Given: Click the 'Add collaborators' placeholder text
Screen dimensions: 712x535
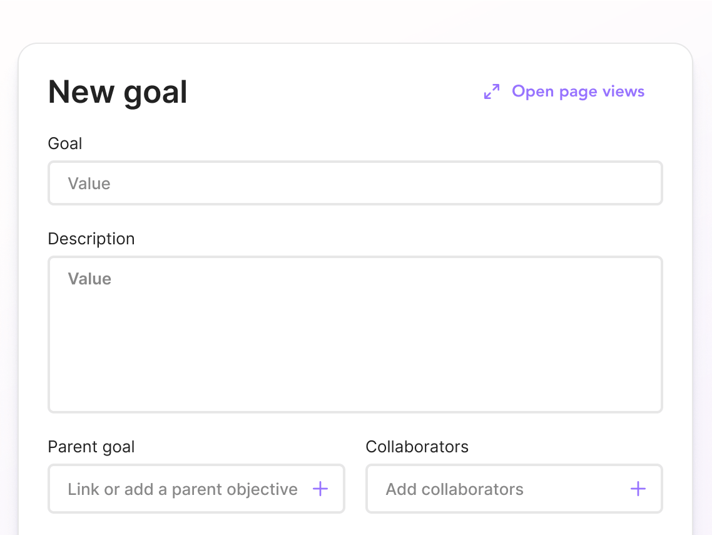Looking at the screenshot, I should pyautogui.click(x=454, y=489).
